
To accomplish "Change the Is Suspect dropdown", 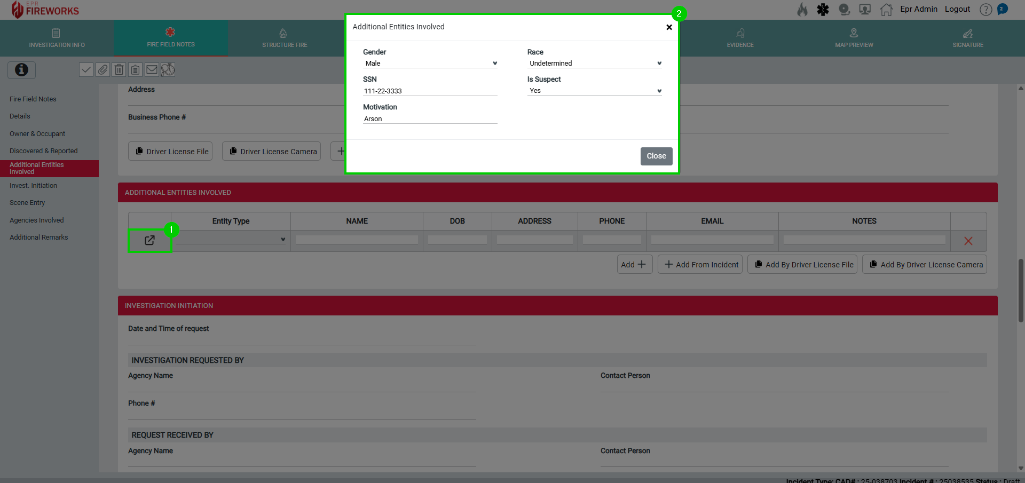I will click(594, 91).
